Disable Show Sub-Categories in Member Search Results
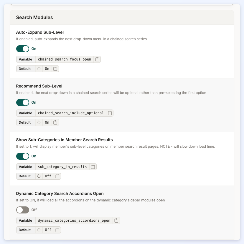This screenshot has height=244, width=244. pos(23,156)
